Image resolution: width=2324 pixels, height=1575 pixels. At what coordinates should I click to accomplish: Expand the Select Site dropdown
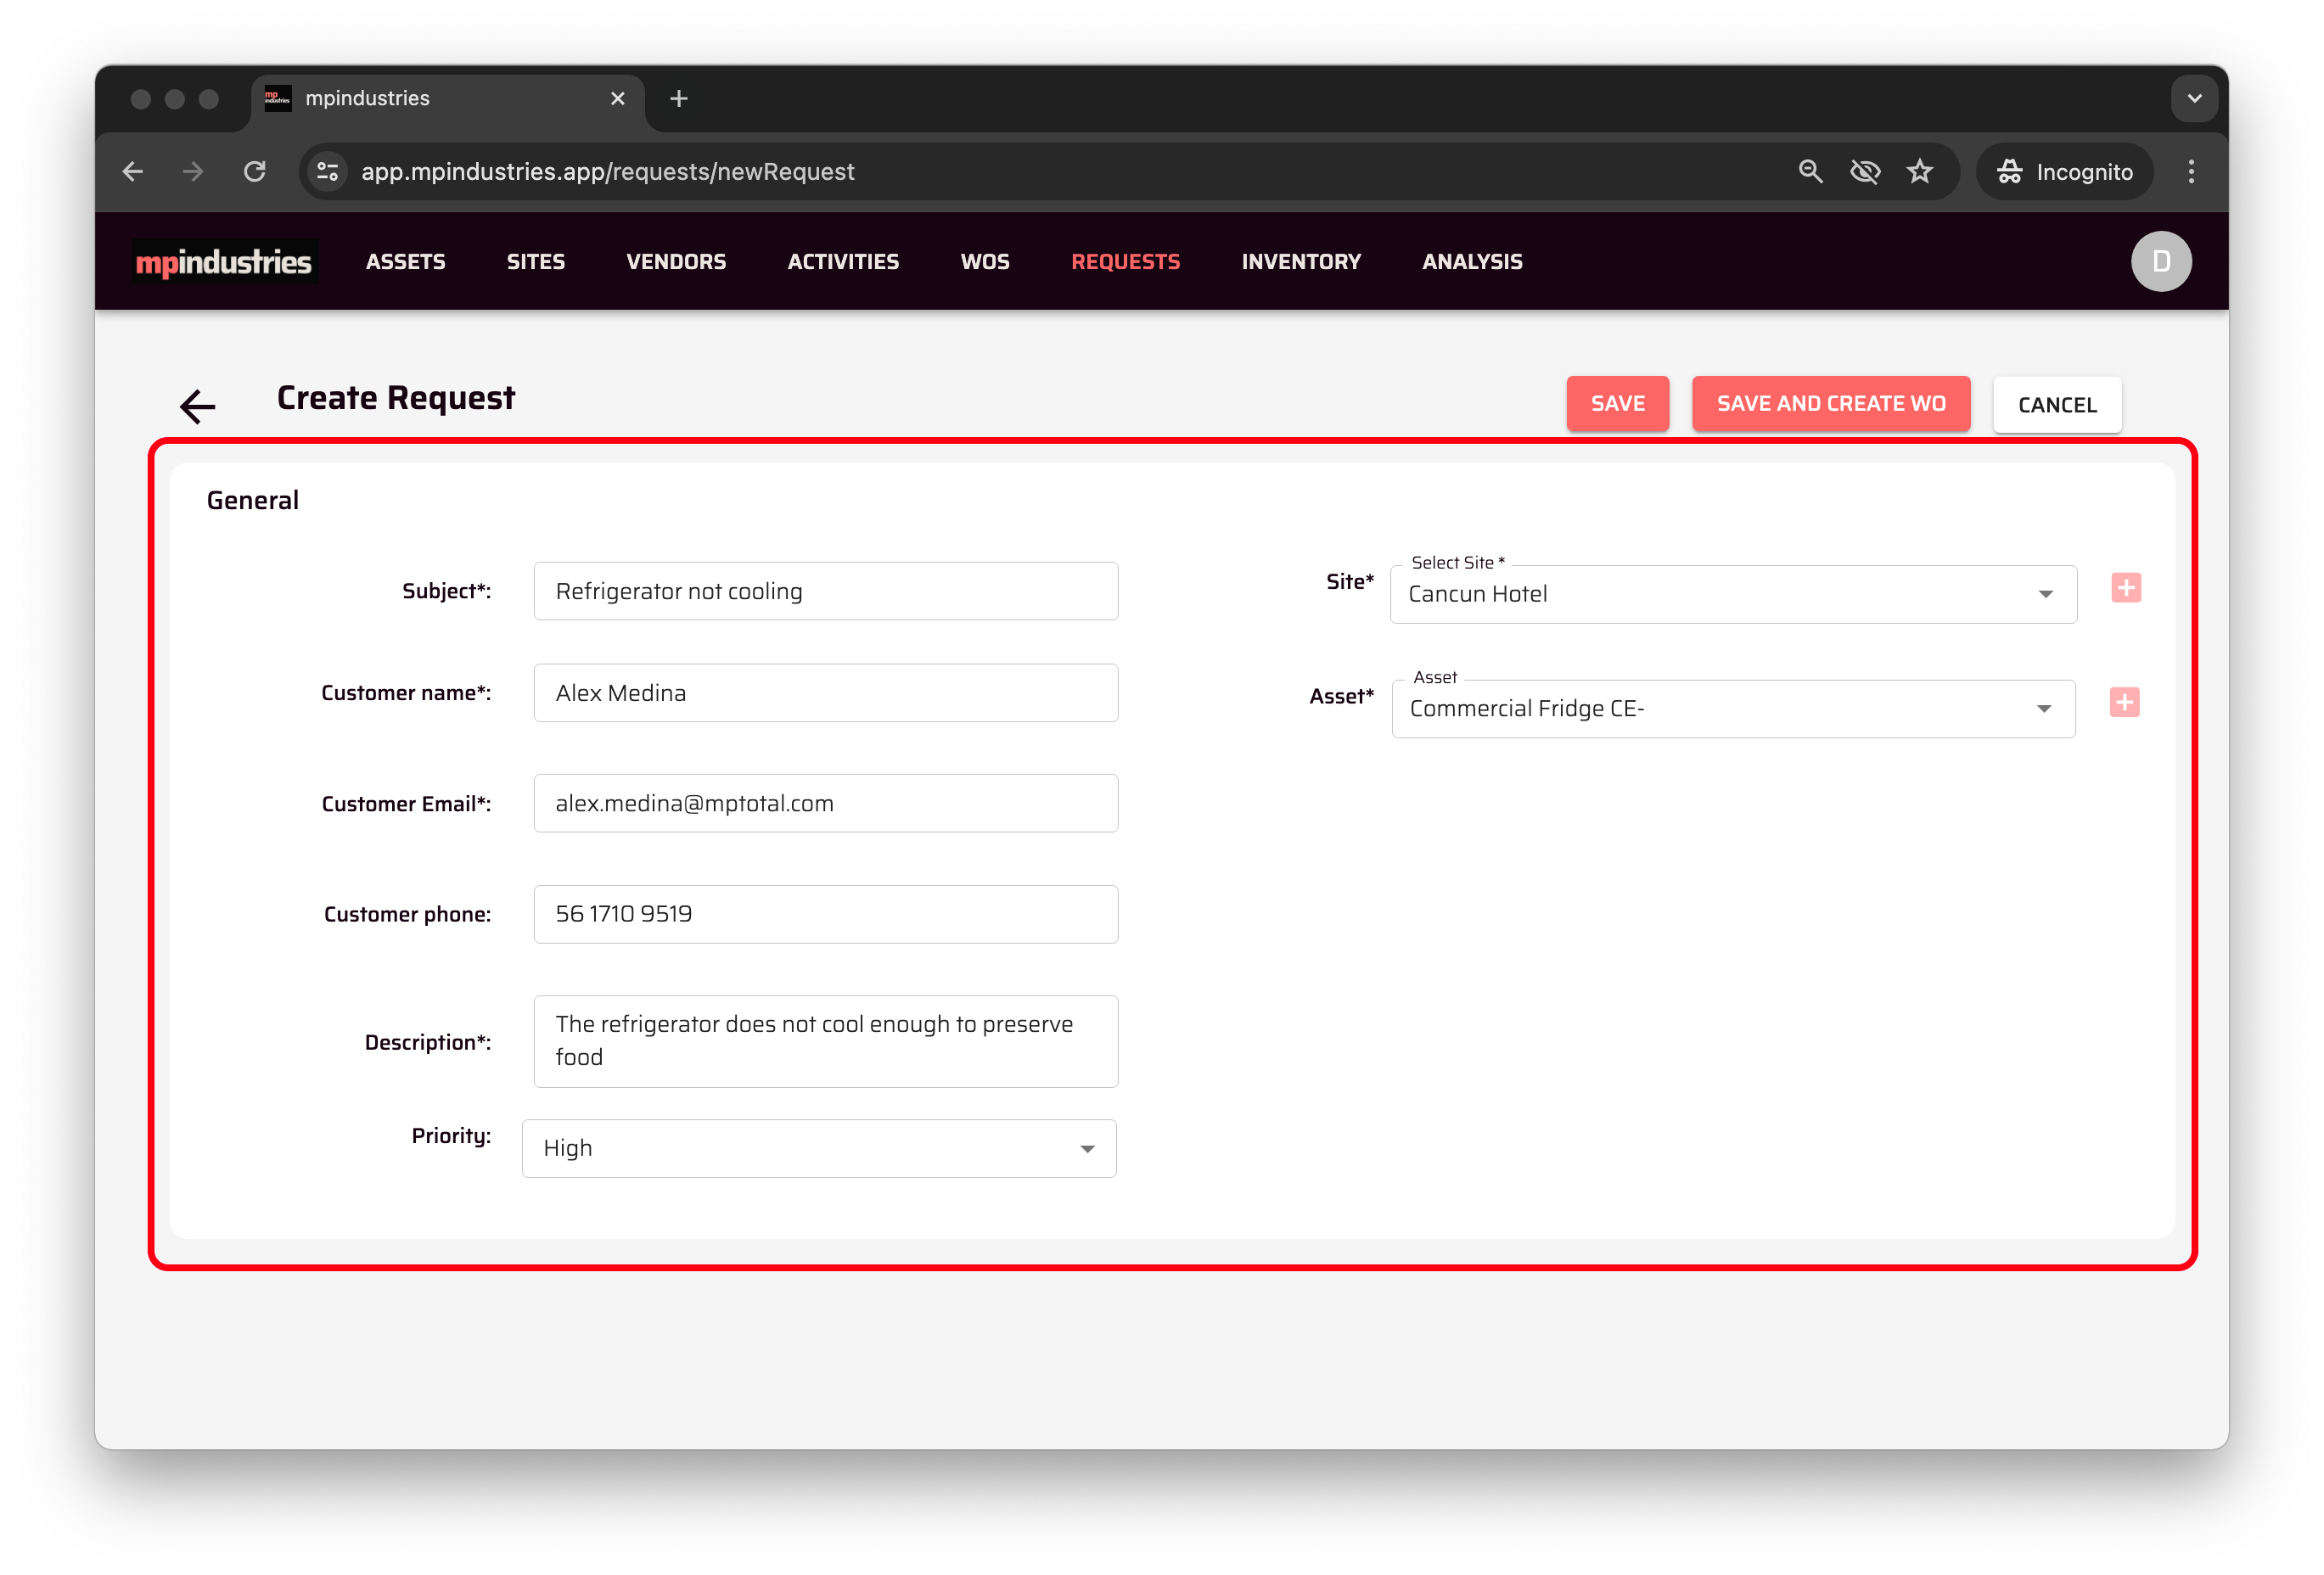click(x=2045, y=594)
